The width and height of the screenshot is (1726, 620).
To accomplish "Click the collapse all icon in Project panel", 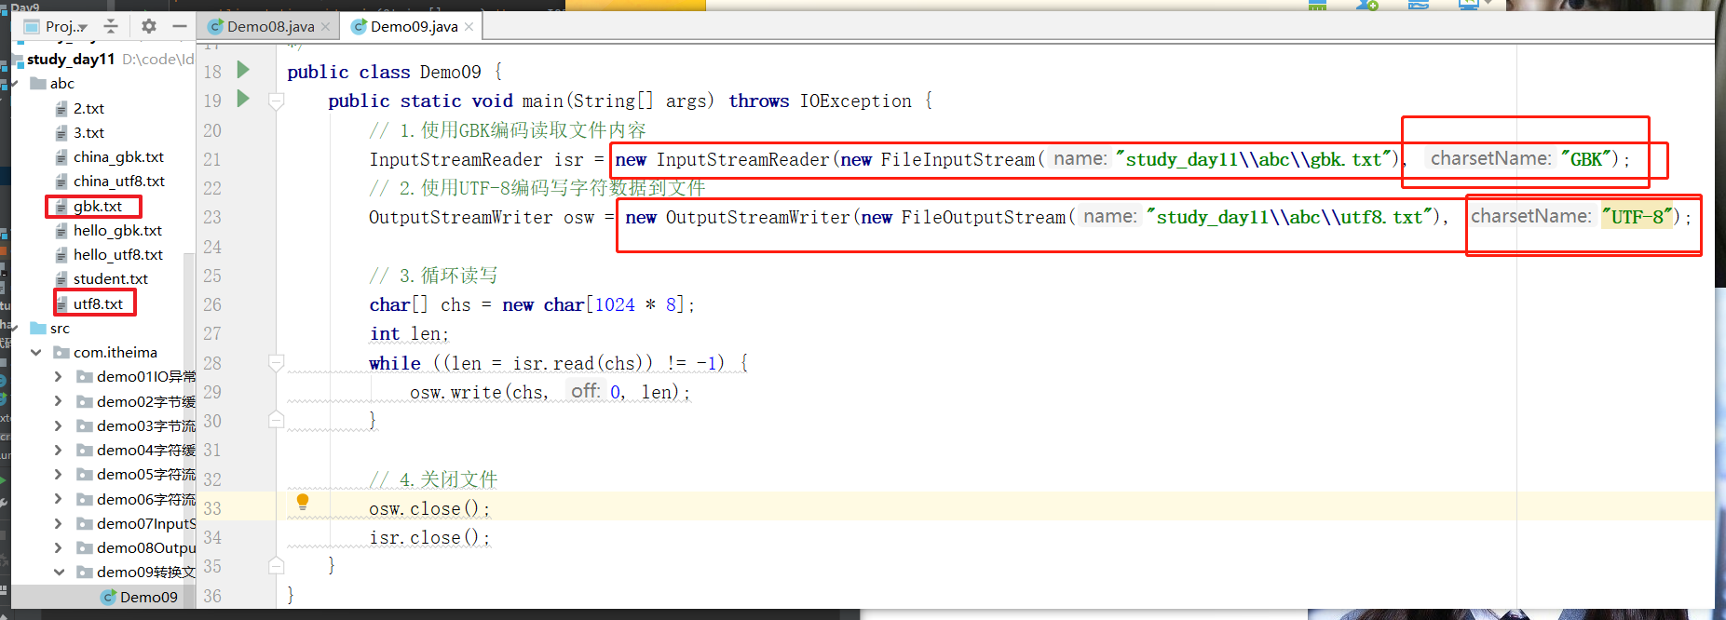I will pos(111,26).
